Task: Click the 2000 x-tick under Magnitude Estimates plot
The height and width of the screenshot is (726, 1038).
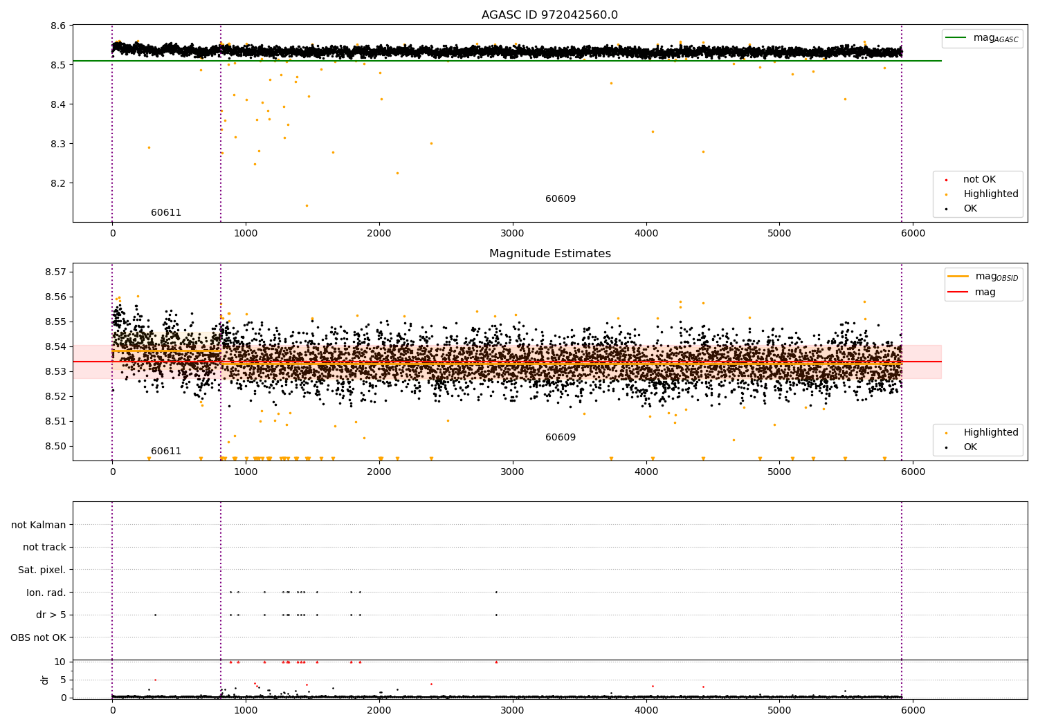Action: pyautogui.click(x=379, y=472)
